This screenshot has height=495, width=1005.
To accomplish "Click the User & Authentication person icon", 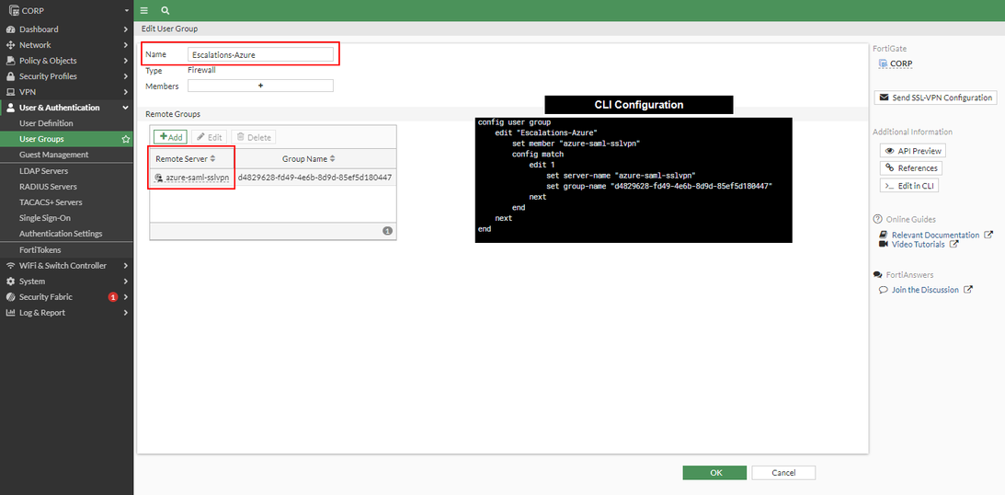I will pyautogui.click(x=10, y=108).
